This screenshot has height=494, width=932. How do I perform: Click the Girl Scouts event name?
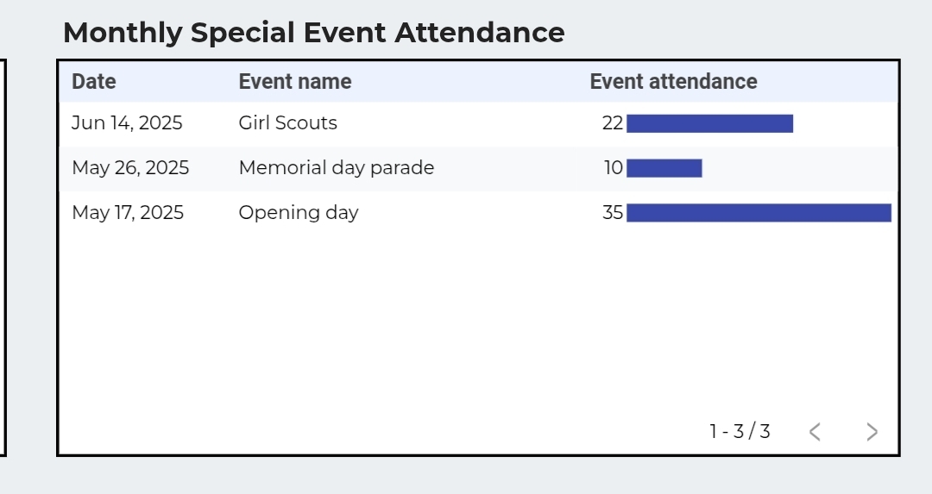tap(287, 123)
